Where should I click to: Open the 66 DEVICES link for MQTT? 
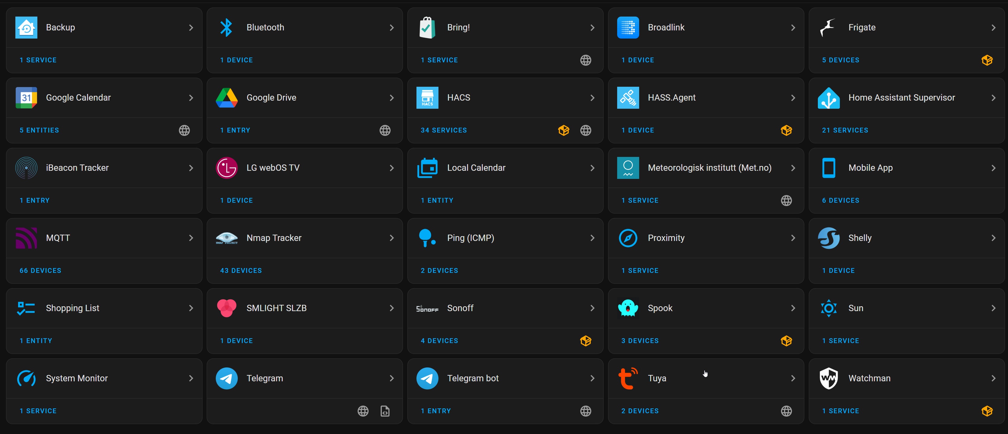(41, 270)
